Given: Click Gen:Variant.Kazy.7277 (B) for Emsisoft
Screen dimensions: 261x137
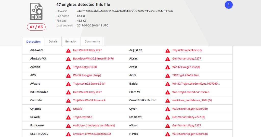Looking at the screenshot, I should tap(189, 117).
